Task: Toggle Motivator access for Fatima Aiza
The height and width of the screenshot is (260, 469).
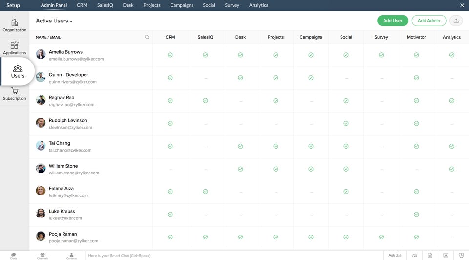Action: click(416, 192)
